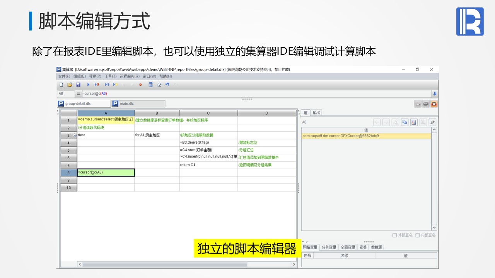Open the 数据源 tab
This screenshot has width=495, height=278.
click(377, 247)
